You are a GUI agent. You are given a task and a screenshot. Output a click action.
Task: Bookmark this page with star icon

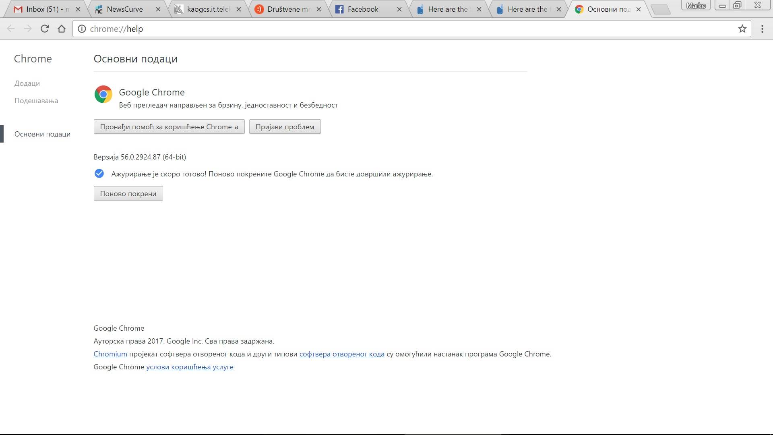[x=742, y=29]
